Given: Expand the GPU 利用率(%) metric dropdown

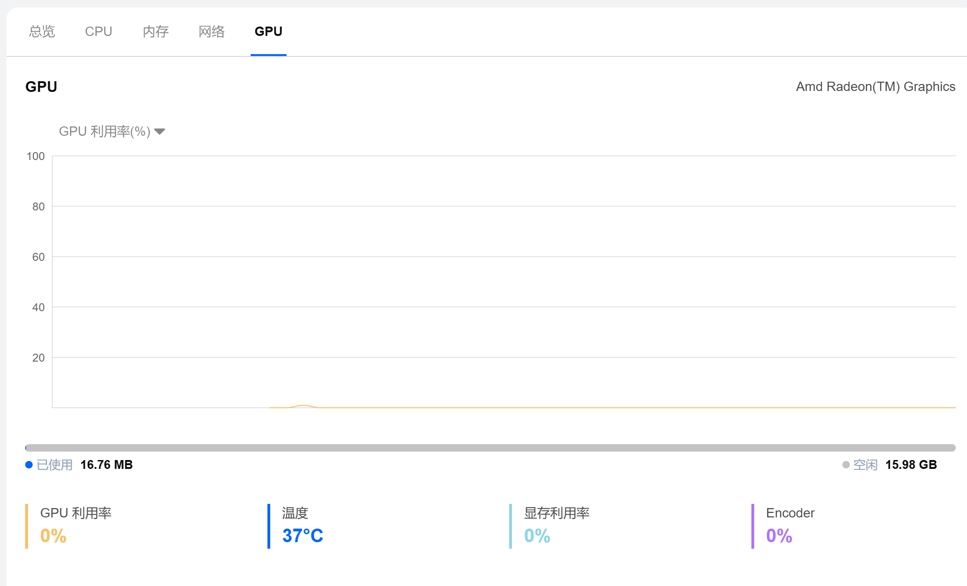Looking at the screenshot, I should click(x=105, y=132).
